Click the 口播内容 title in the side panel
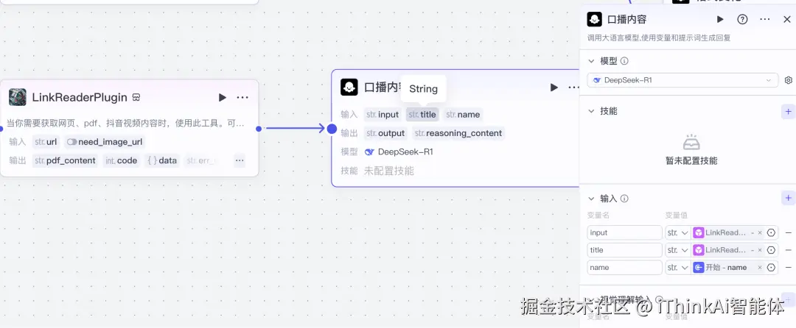Screen dimensions: 796x328 [627, 20]
